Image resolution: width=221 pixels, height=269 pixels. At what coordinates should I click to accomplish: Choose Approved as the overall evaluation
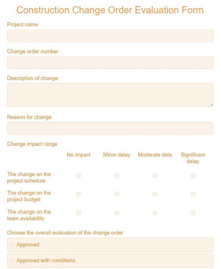13,245
